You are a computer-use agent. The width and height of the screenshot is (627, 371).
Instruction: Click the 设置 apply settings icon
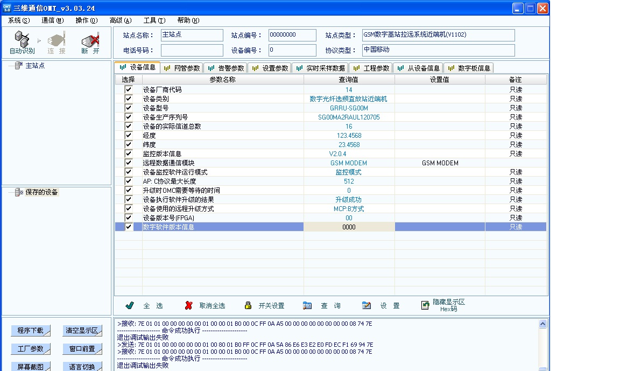(x=367, y=305)
